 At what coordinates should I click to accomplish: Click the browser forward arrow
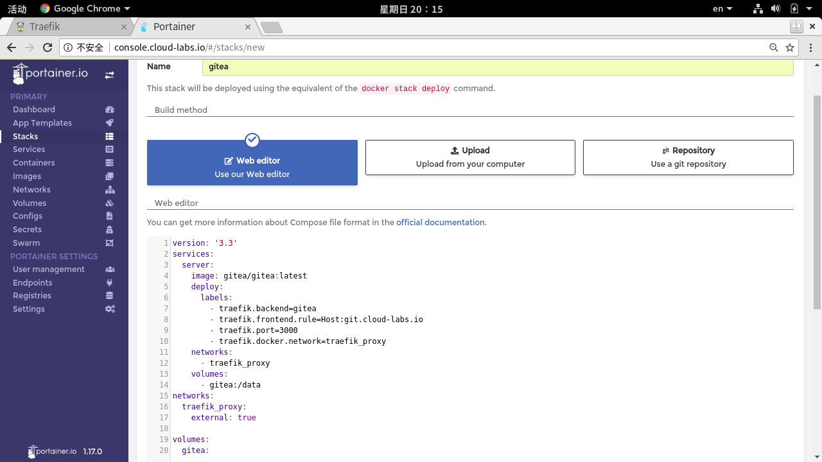click(30, 47)
